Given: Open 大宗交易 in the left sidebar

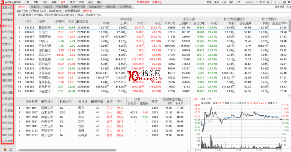Looking at the screenshot, I should click(x=8, y=87).
